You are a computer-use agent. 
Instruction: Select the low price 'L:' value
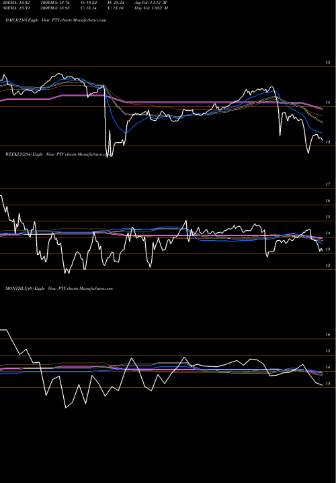[116, 8]
